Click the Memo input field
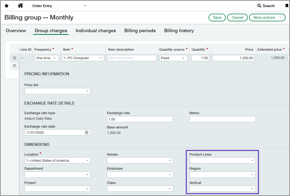The height and width of the screenshot is (196, 290). click(223, 119)
